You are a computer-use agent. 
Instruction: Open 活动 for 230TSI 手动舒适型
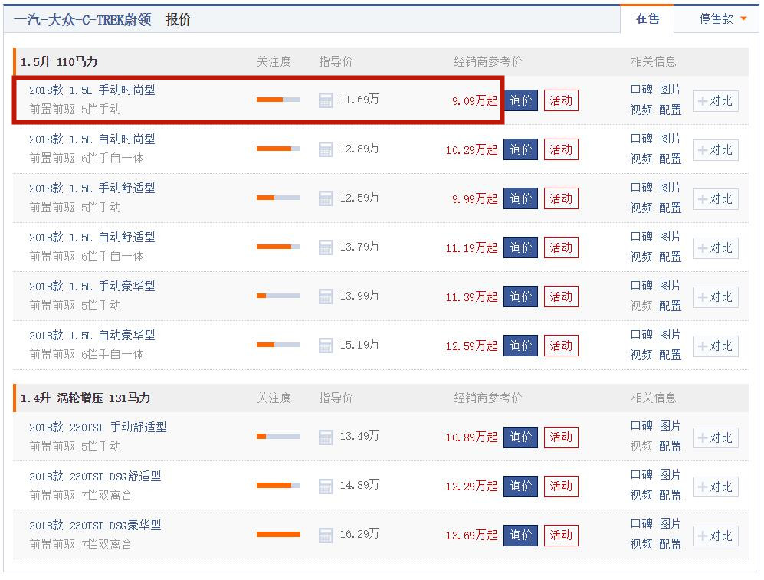click(561, 437)
